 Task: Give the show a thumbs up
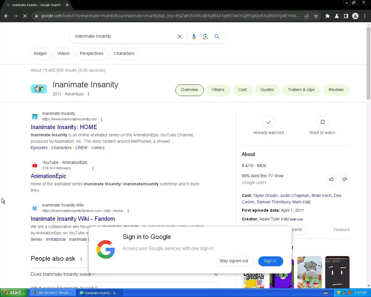click(x=332, y=179)
